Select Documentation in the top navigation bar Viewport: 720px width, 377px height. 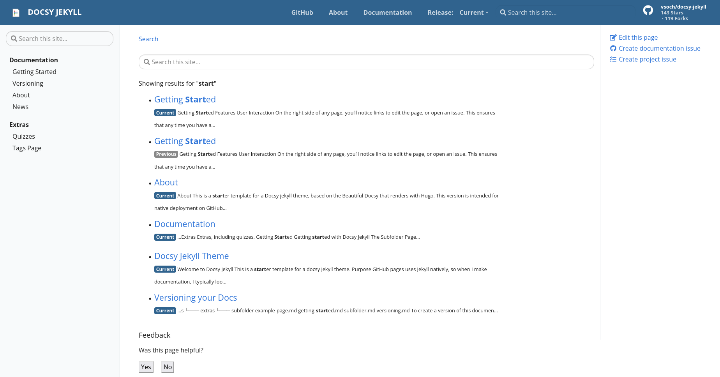pos(387,12)
